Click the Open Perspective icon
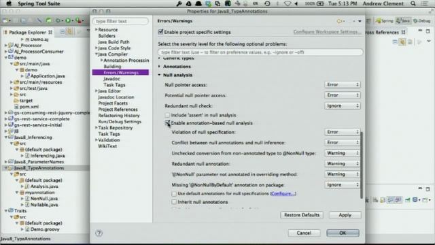Viewport: 435px width, 245px height. [368, 21]
